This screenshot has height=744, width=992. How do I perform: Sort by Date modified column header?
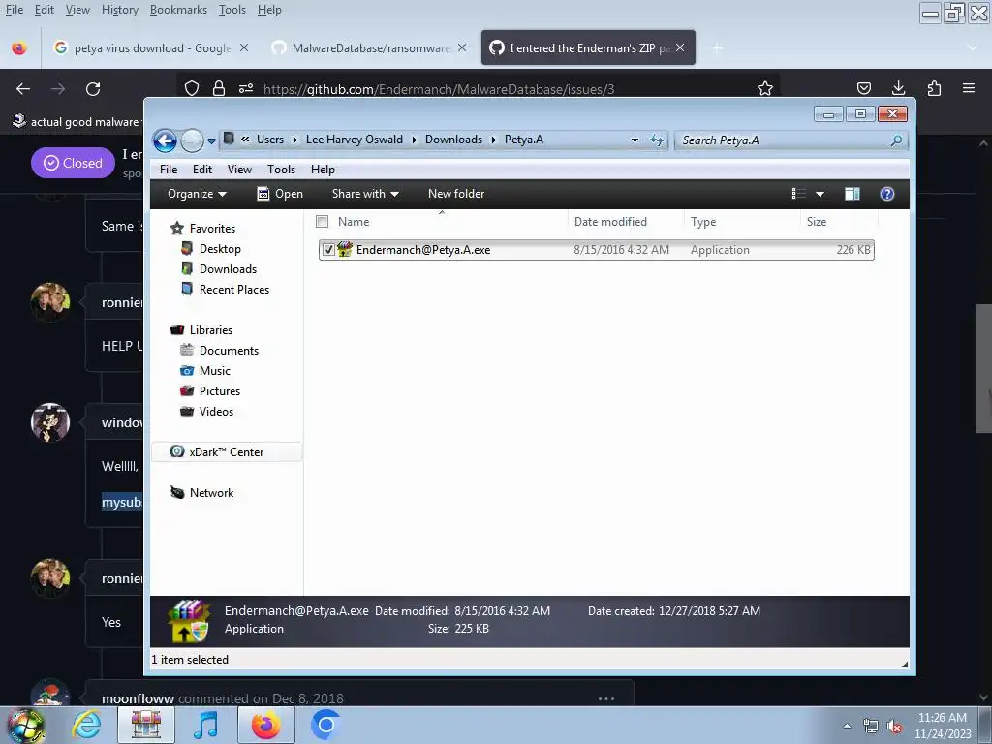(610, 222)
